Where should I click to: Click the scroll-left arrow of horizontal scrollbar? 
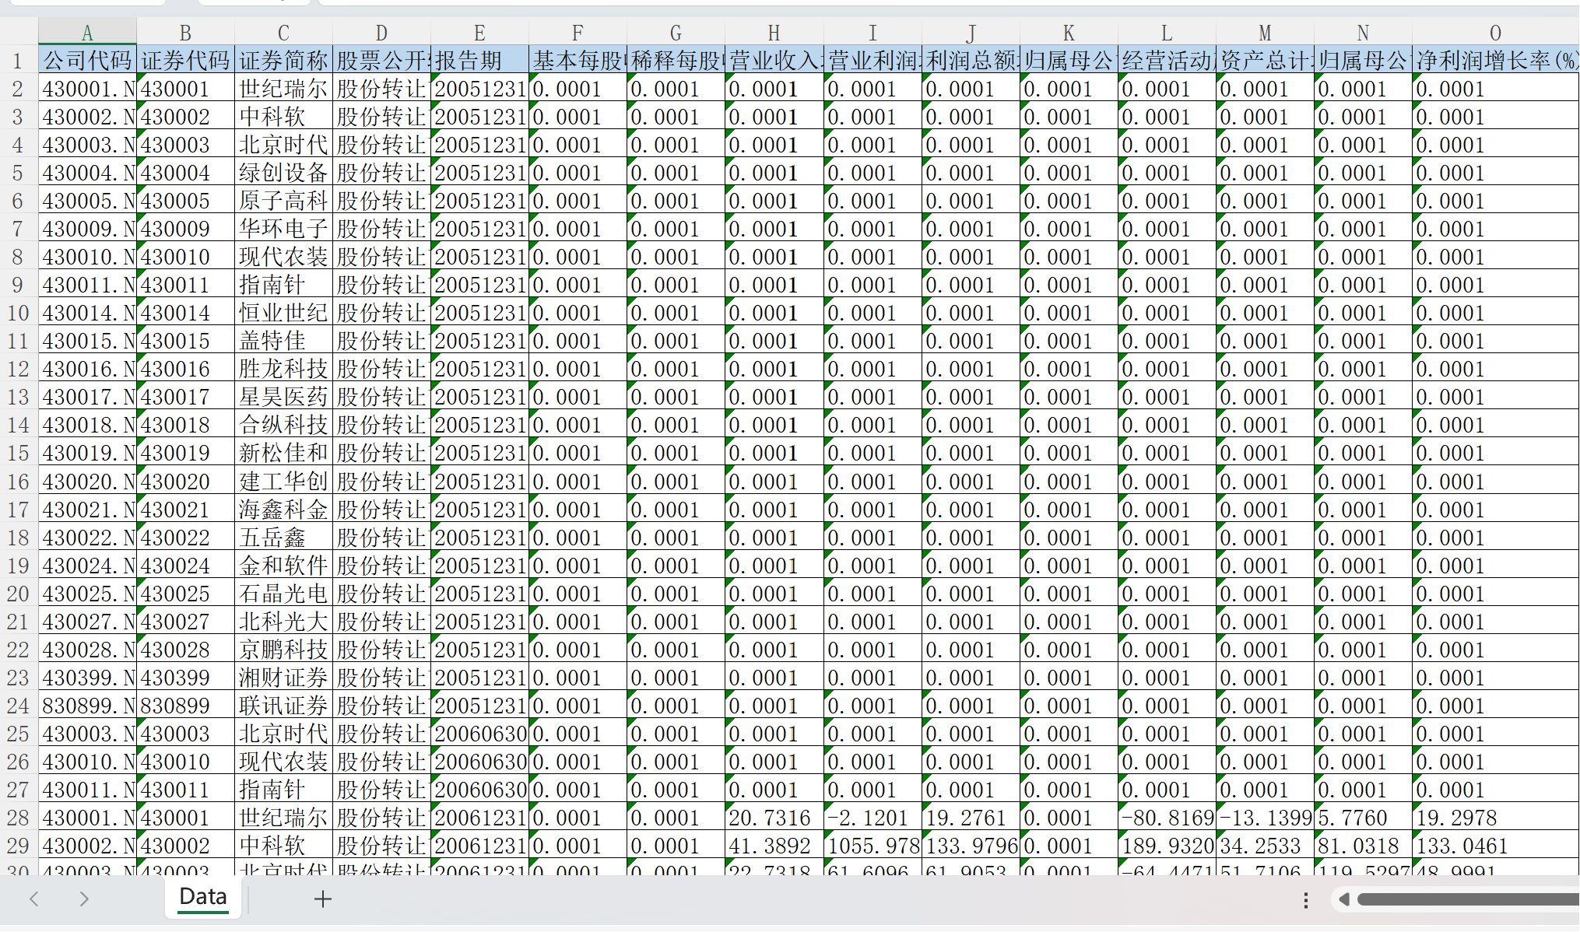(1344, 900)
